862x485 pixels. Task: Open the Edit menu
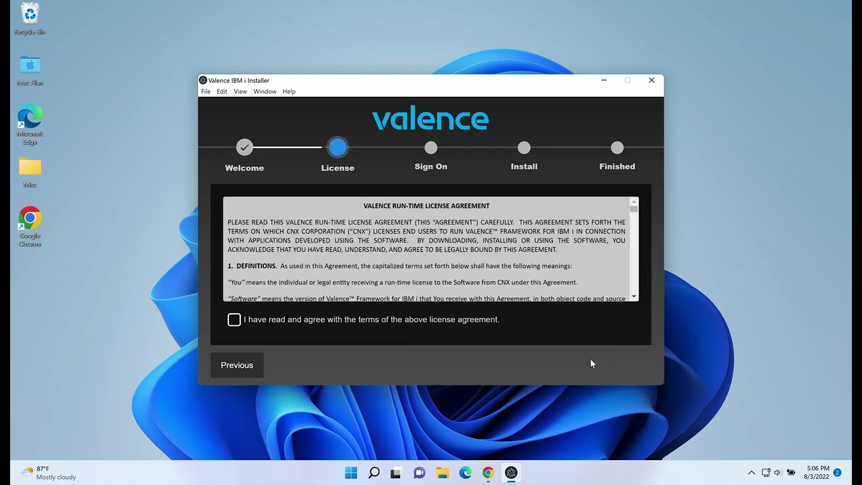222,92
